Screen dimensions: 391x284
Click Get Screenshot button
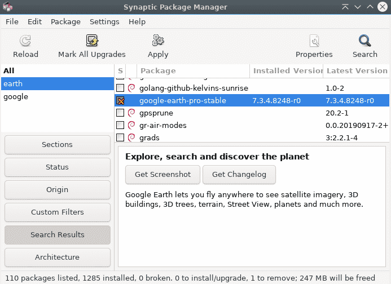tap(162, 175)
